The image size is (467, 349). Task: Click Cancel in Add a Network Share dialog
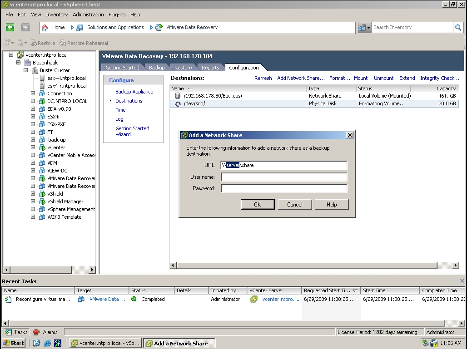pyautogui.click(x=294, y=204)
